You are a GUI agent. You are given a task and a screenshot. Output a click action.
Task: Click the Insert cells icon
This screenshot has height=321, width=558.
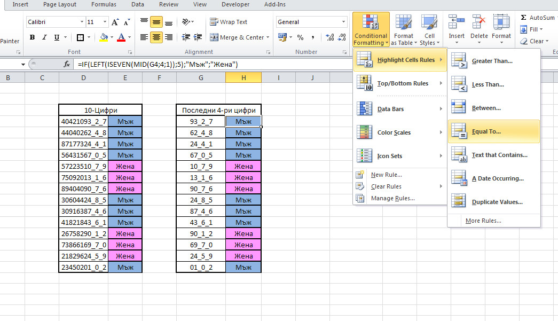(457, 22)
